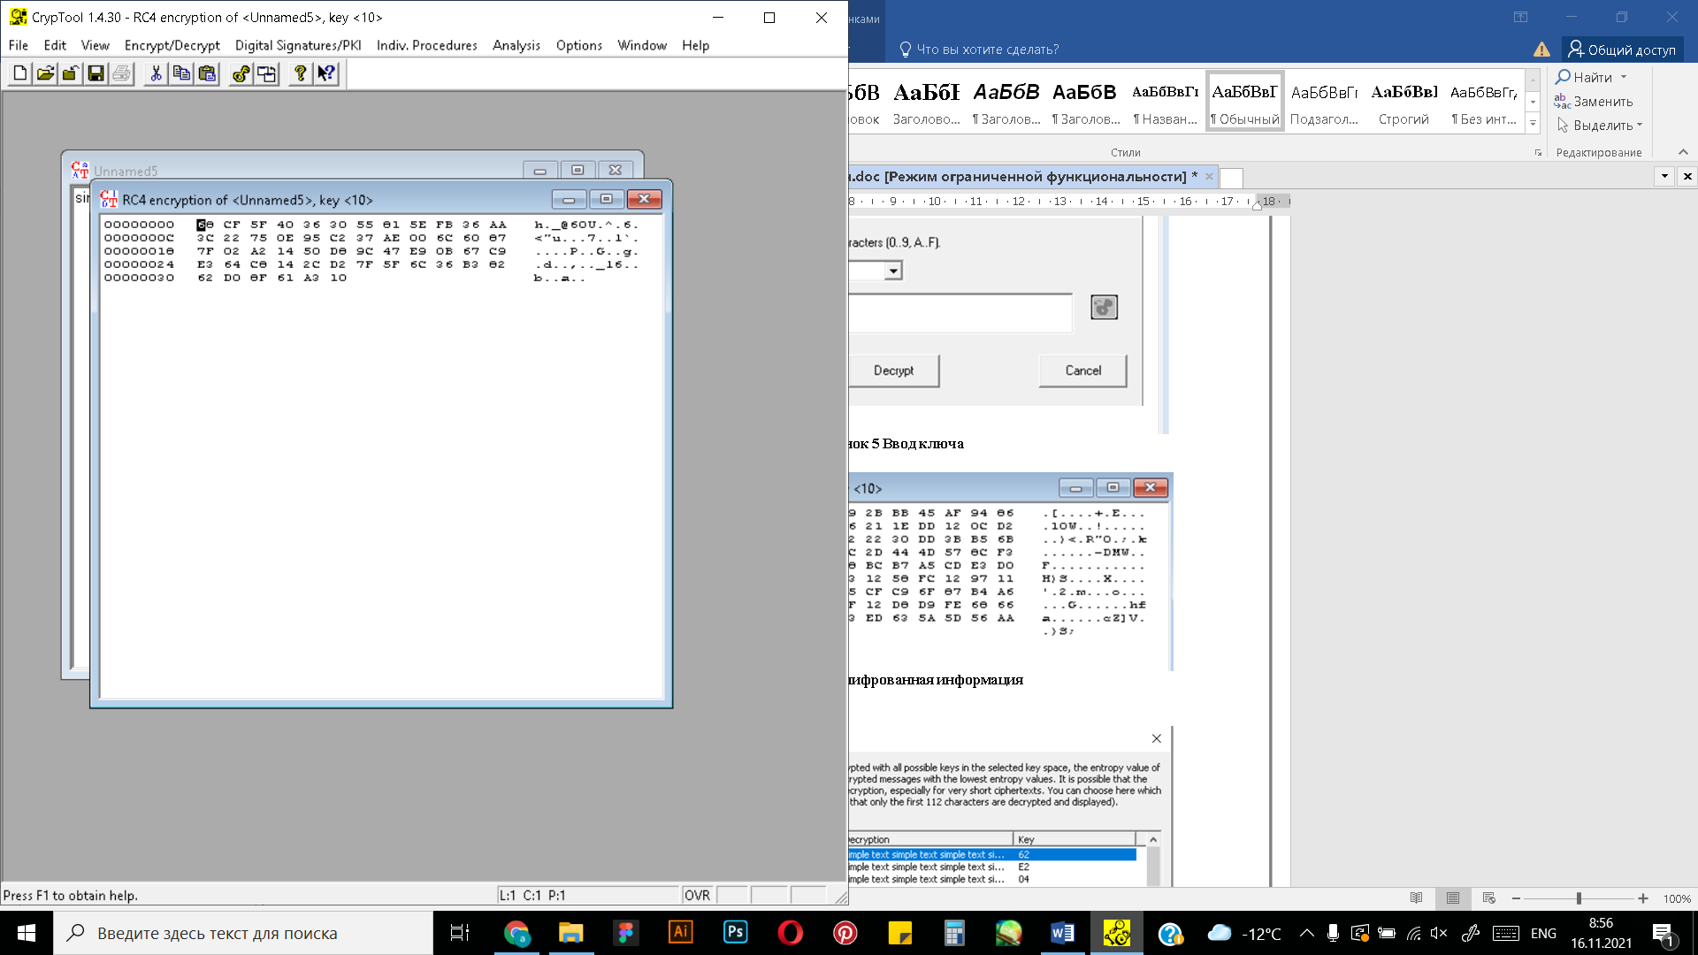The width and height of the screenshot is (1698, 955).
Task: Open Opera browser from the taskbar
Action: 791,933
